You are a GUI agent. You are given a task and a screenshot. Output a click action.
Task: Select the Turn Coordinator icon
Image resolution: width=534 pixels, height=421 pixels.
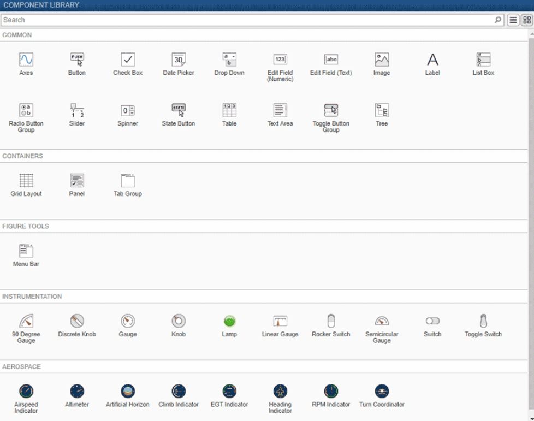click(x=382, y=390)
